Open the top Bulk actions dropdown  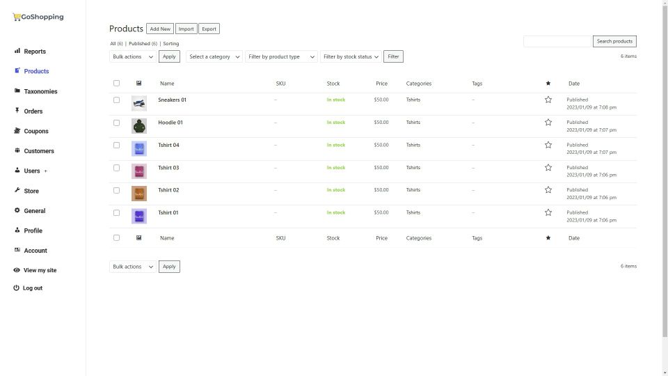click(x=132, y=57)
